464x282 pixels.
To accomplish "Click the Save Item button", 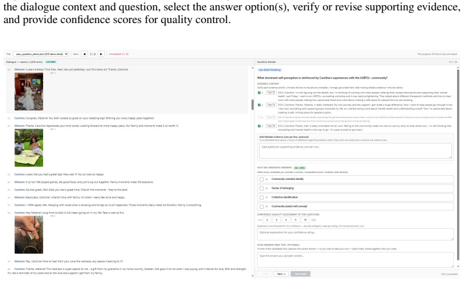I will tap(301, 275).
